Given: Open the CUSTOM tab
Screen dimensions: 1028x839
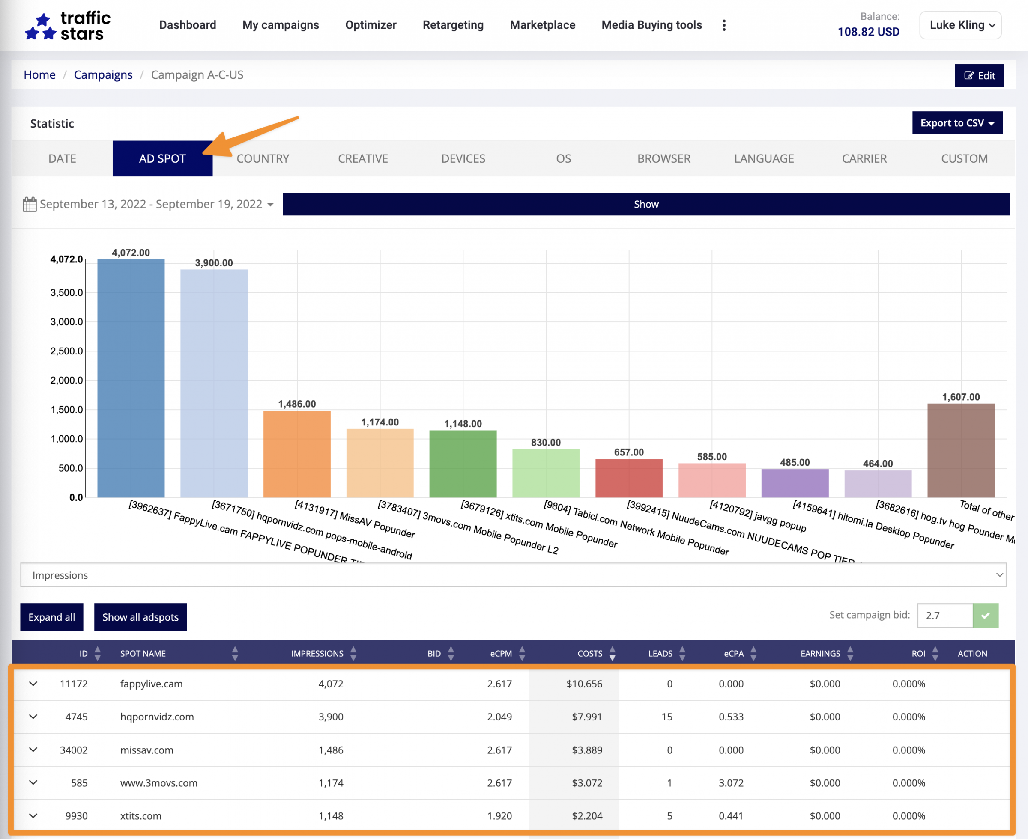Looking at the screenshot, I should (965, 158).
